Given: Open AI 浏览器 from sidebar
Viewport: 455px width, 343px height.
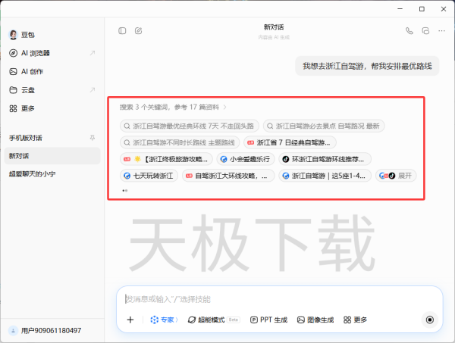Looking at the screenshot, I should click(x=35, y=53).
